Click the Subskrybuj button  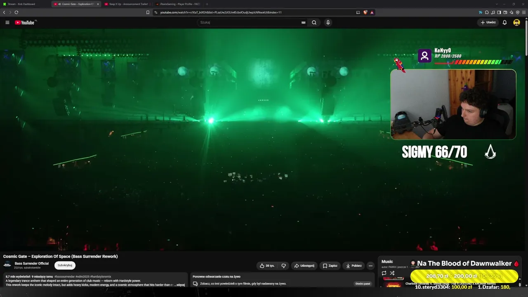point(65,265)
